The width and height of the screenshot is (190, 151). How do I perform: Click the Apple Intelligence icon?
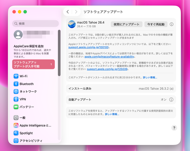(x=16, y=126)
